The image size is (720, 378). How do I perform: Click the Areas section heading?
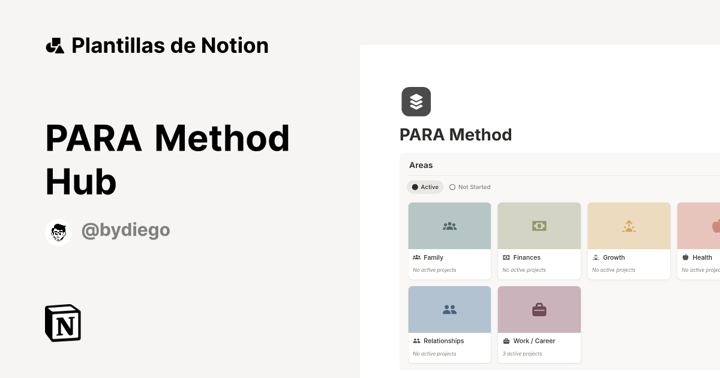tap(421, 165)
